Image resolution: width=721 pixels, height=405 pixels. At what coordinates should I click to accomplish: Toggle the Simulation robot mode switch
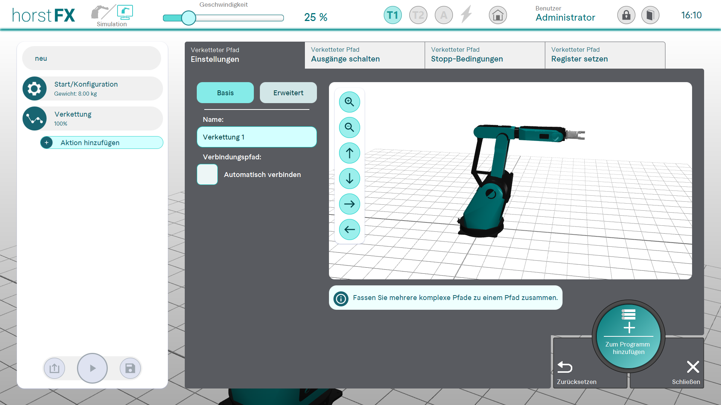pos(112,14)
